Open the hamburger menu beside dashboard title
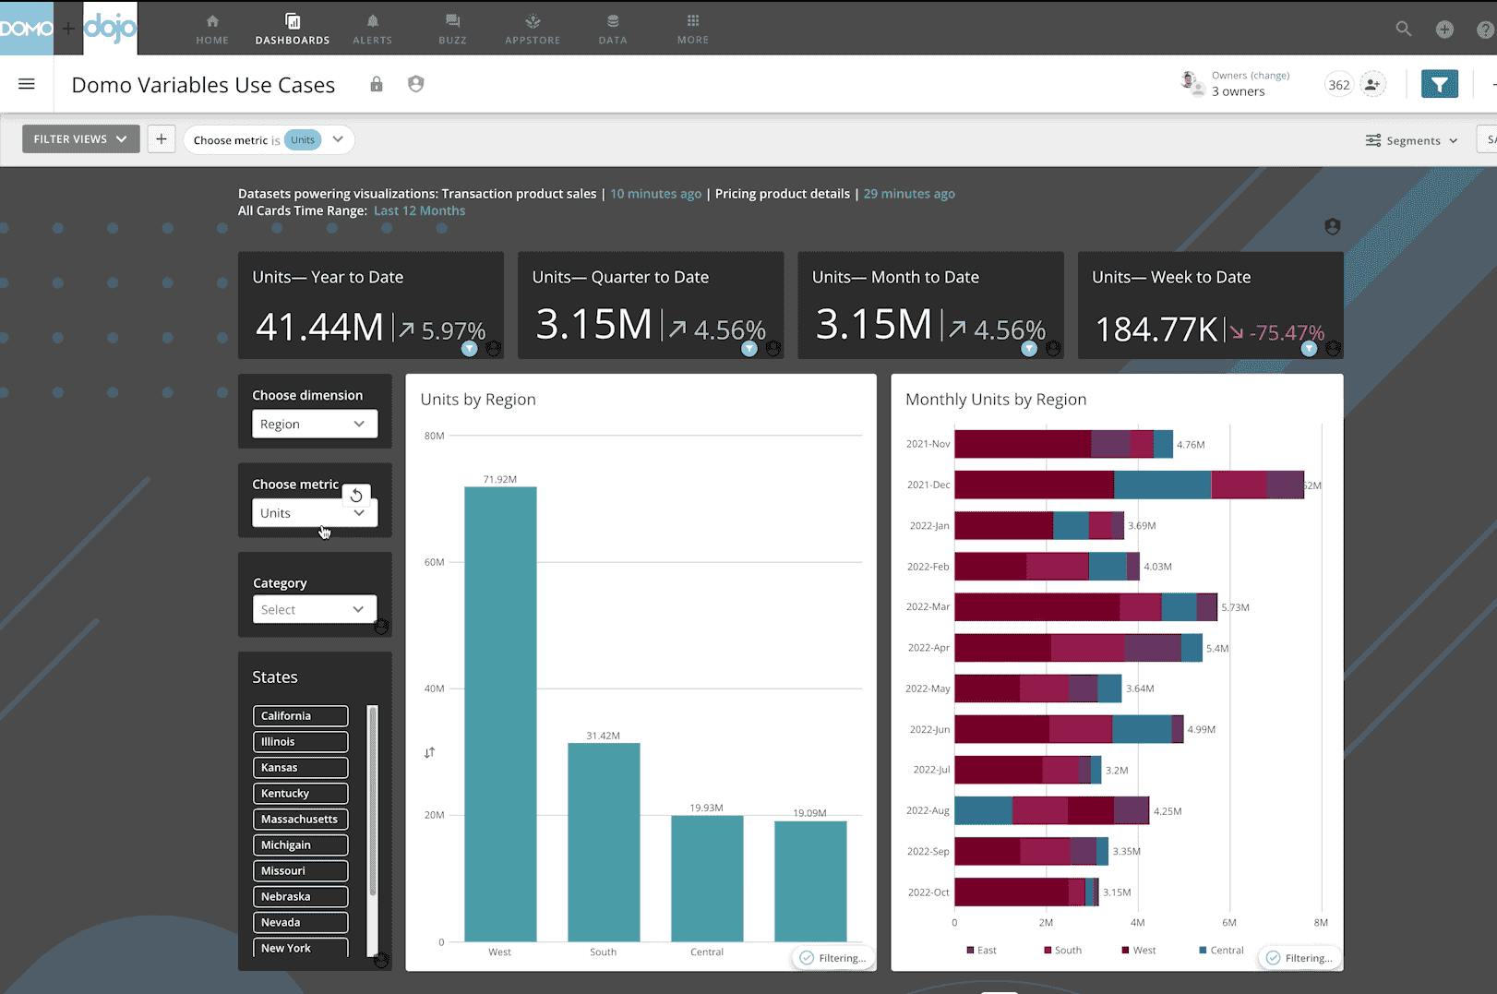1497x994 pixels. coord(27,84)
